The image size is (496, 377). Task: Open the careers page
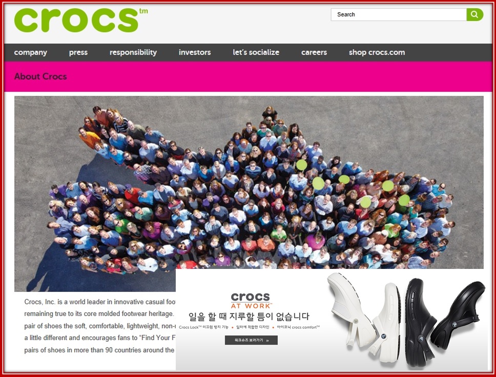point(314,52)
